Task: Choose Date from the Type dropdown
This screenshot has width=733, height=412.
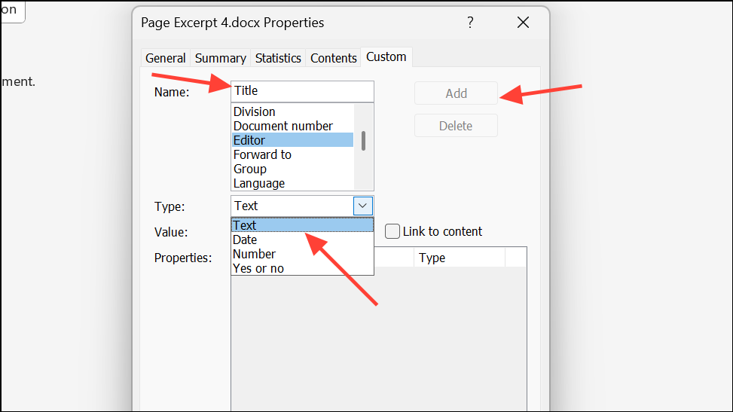Action: coord(245,240)
